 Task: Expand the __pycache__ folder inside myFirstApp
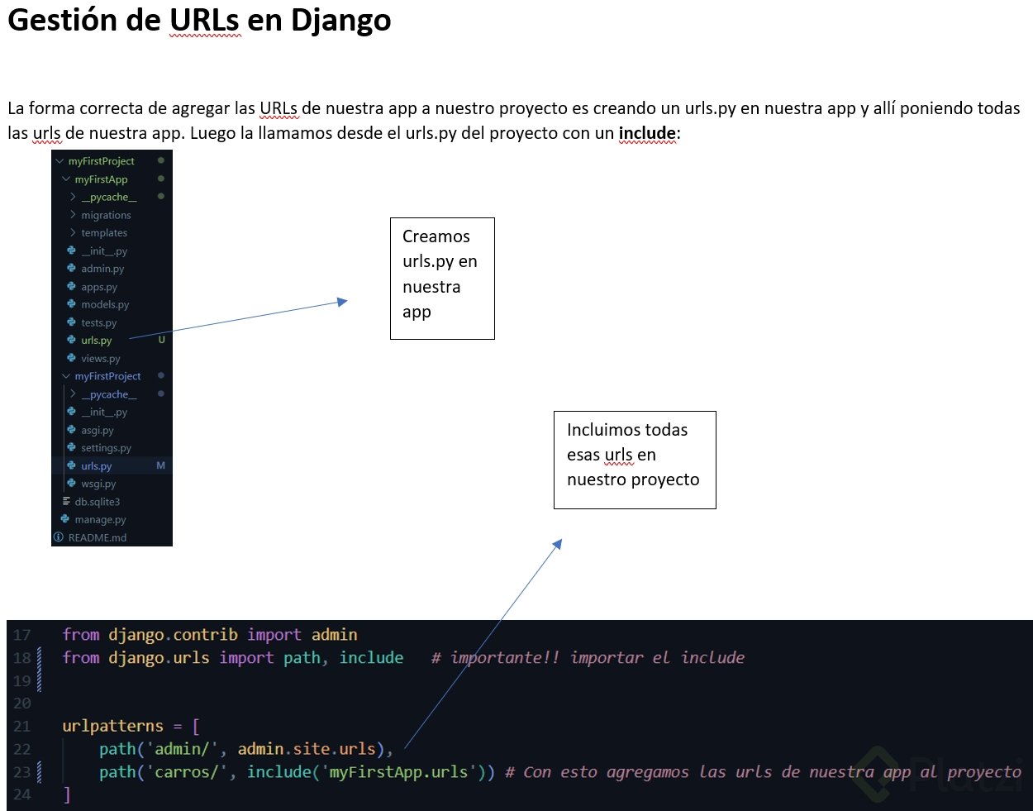(x=73, y=197)
